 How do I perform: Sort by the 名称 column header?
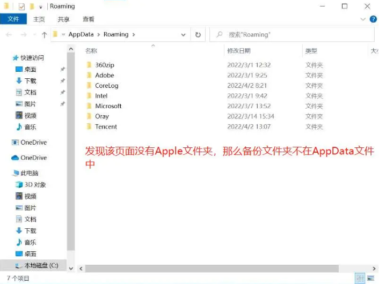91,51
